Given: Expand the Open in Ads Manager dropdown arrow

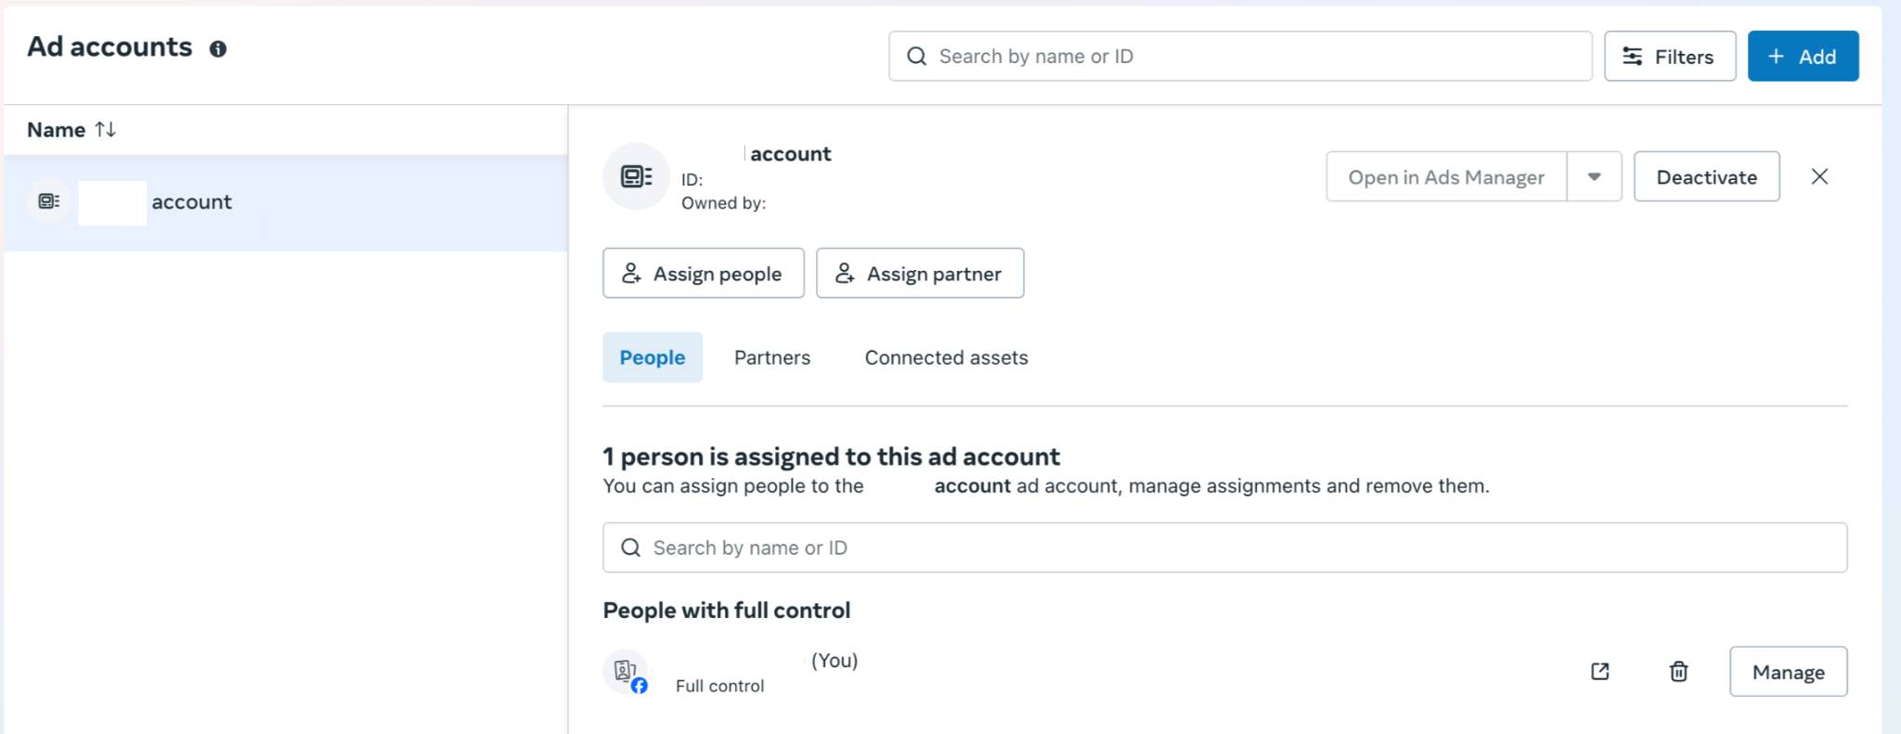Looking at the screenshot, I should [1594, 176].
